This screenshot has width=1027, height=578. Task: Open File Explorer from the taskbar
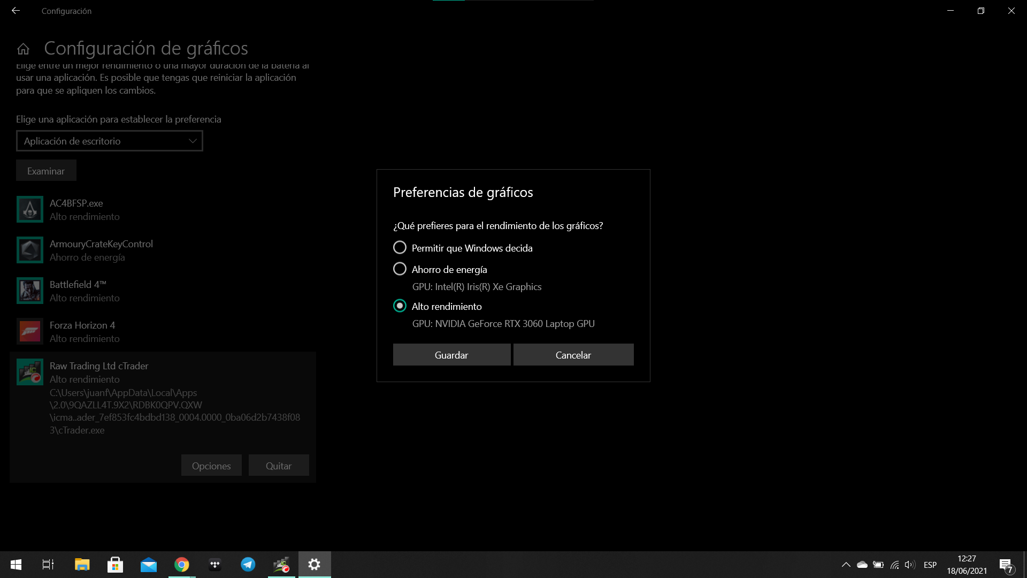pos(82,565)
